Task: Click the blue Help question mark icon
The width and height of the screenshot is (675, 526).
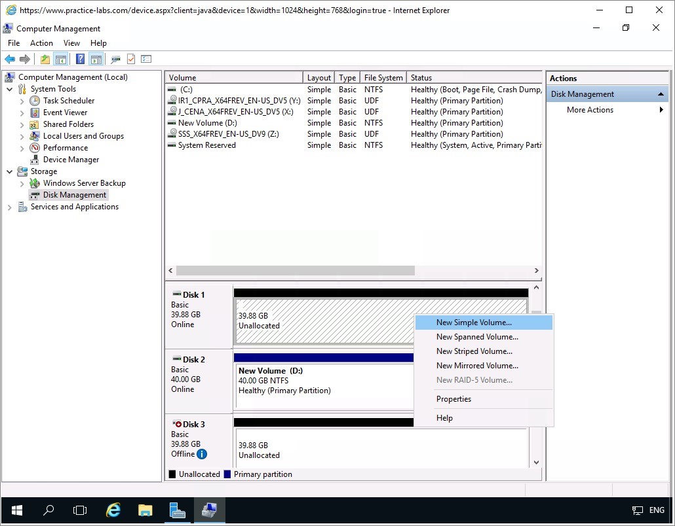Action: point(80,60)
